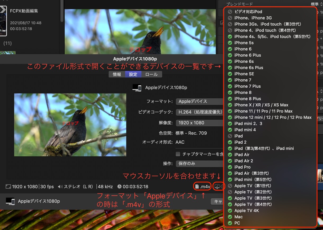
Task: Open the 操作 dropdown showing 保存のみ
Action: pos(200,164)
